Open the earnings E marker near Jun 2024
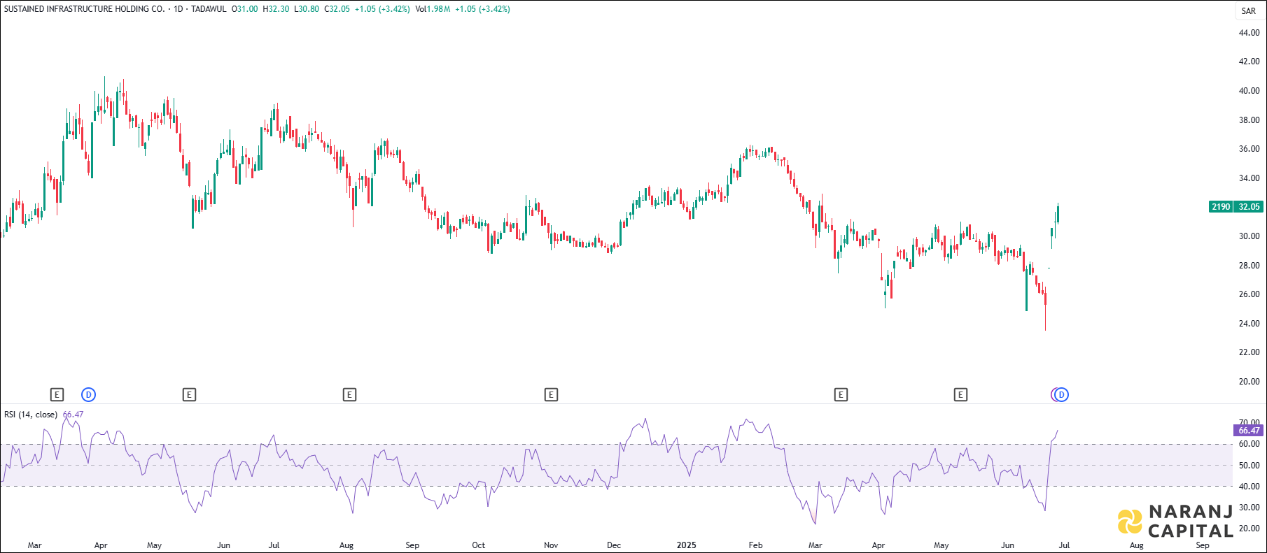Viewport: 1267px width, 553px height. [189, 395]
